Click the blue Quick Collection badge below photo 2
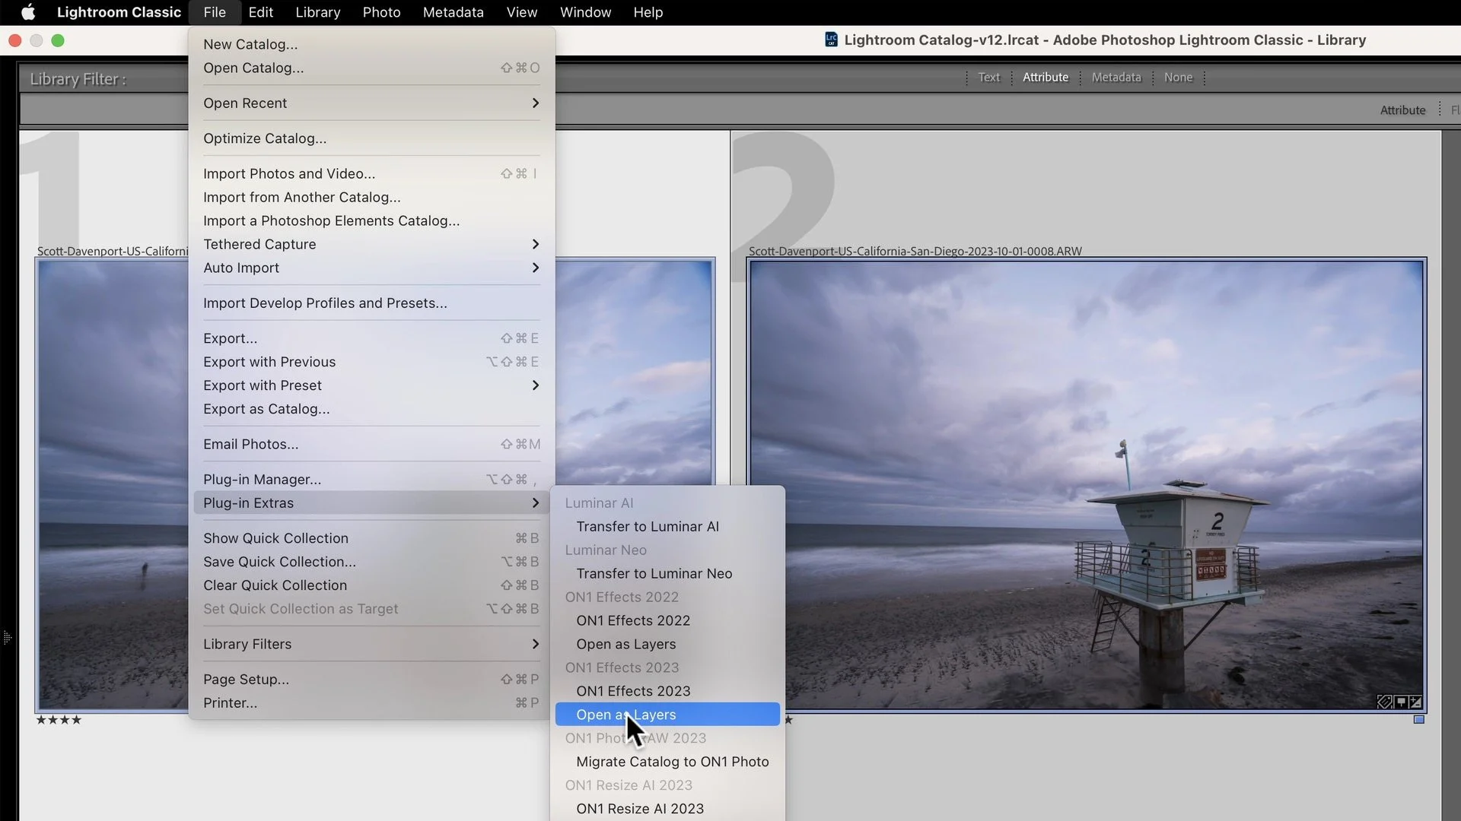 [x=1418, y=720]
